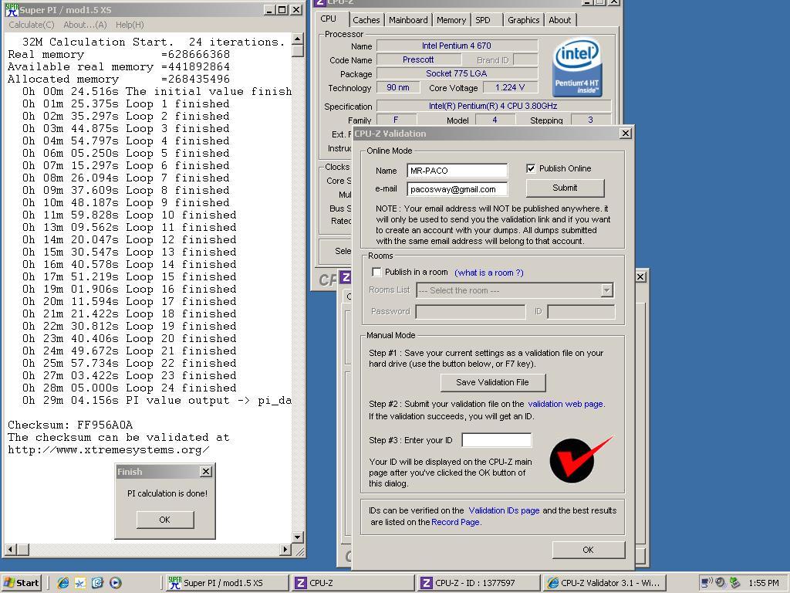Screen dimensions: 790x593
Task: Click the safely remove hardware tray icon
Action: coord(734,583)
